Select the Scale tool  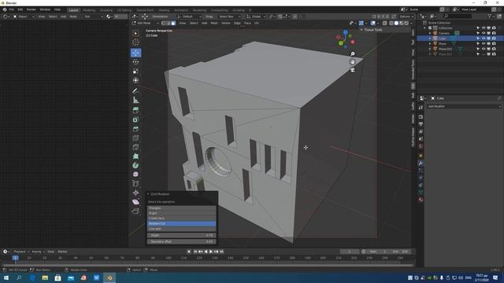tap(135, 72)
